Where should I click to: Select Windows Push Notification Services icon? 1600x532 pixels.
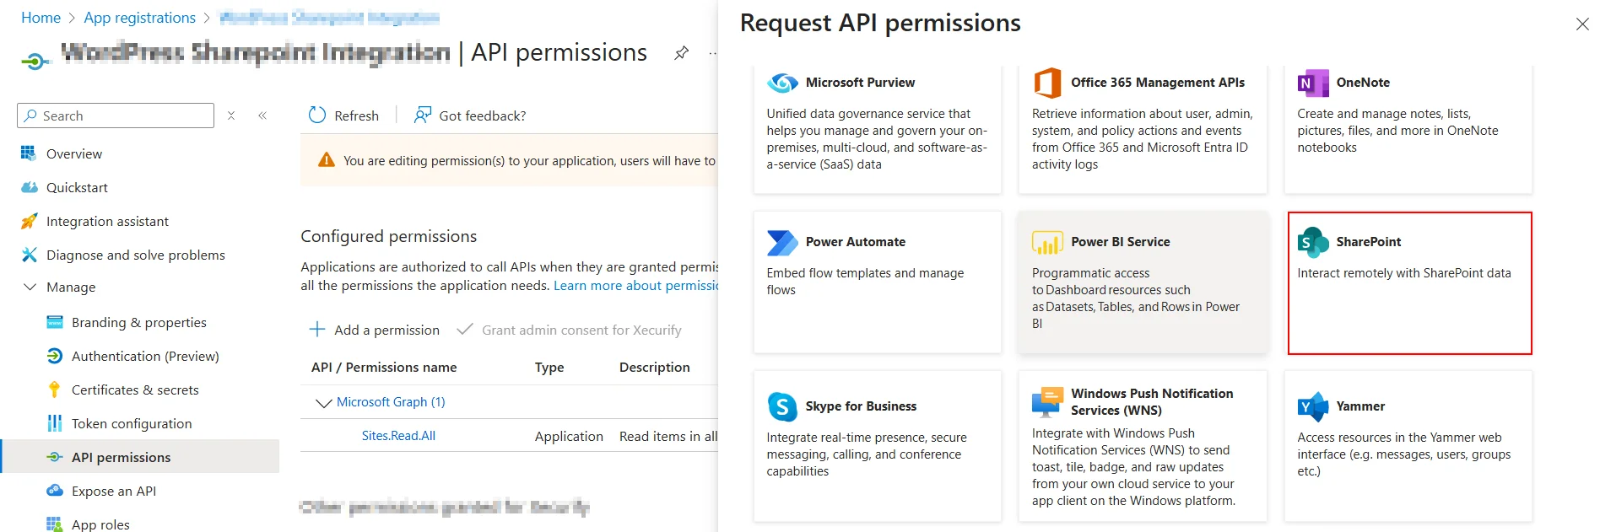[x=1047, y=402]
